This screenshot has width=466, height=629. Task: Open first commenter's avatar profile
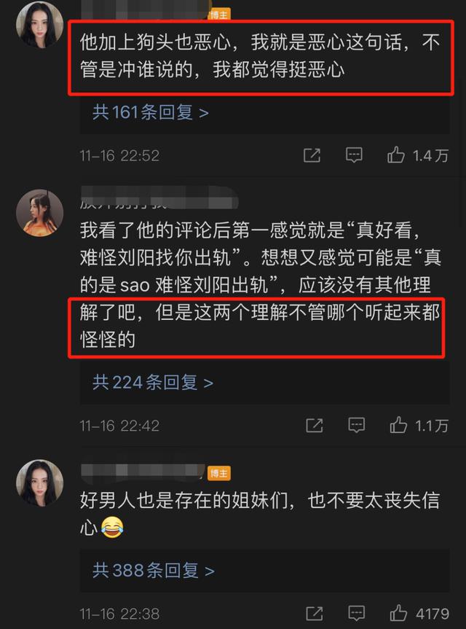coord(39,25)
